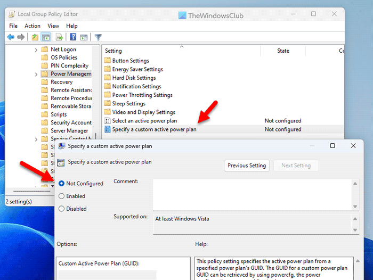Screen dimensions: 373x280
Task: Click the Sleep Settings list entry text
Action: point(129,103)
